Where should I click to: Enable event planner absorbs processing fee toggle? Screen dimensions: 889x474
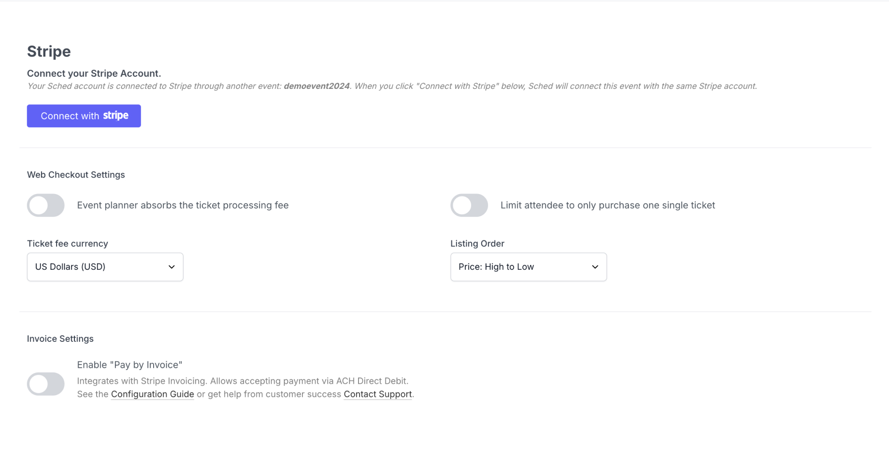[x=46, y=205]
